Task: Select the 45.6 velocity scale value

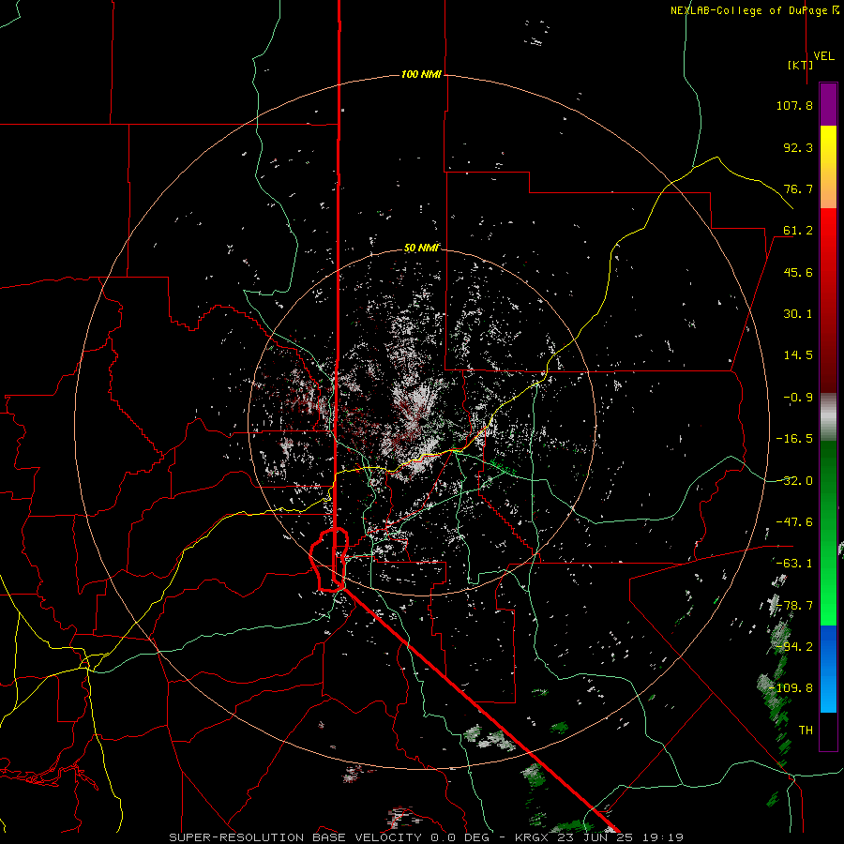Action: pos(798,272)
